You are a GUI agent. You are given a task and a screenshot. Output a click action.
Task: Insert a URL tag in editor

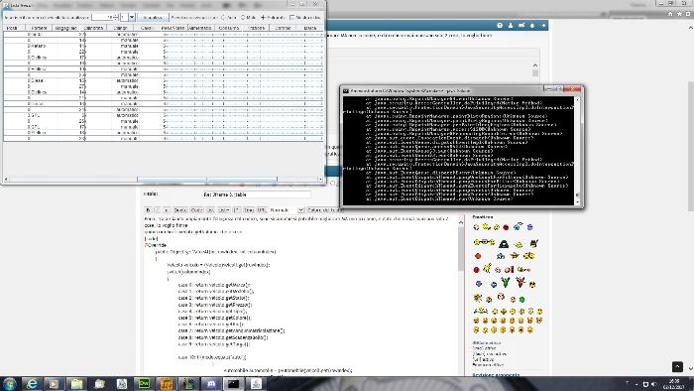pos(262,210)
